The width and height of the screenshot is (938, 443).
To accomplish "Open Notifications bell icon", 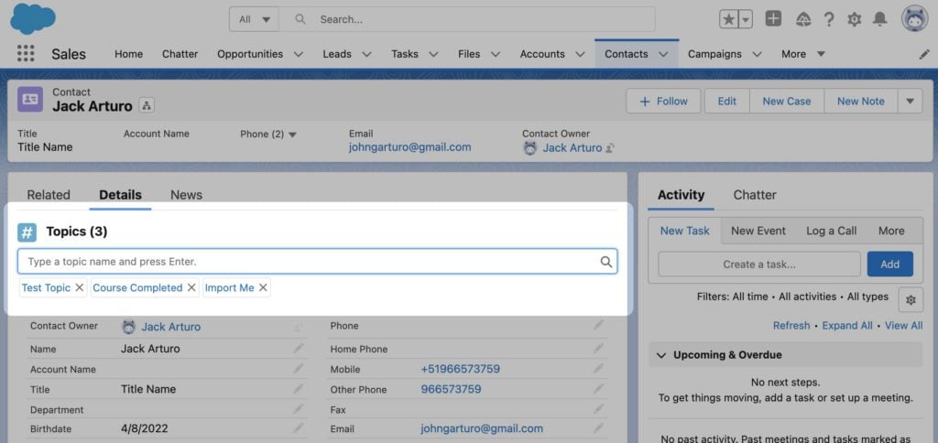I will (x=879, y=19).
